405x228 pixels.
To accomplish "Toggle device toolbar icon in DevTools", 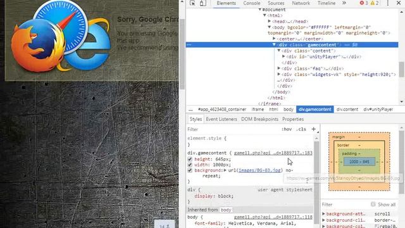I will [202, 3].
